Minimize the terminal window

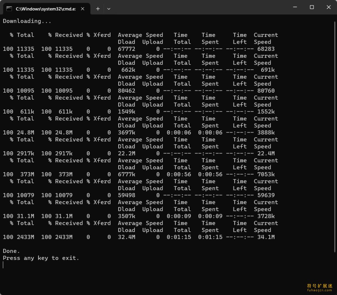295,7
